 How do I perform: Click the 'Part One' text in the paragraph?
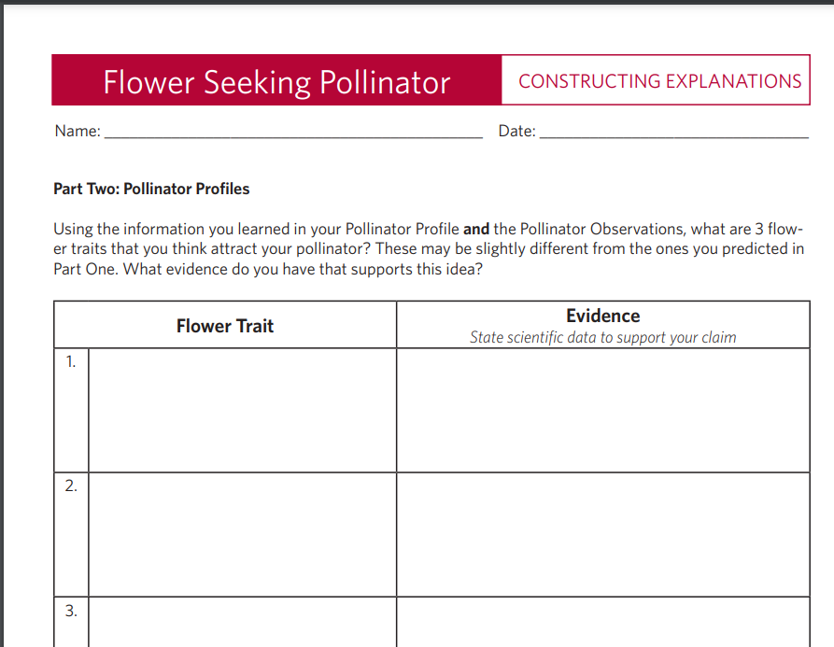85,269
